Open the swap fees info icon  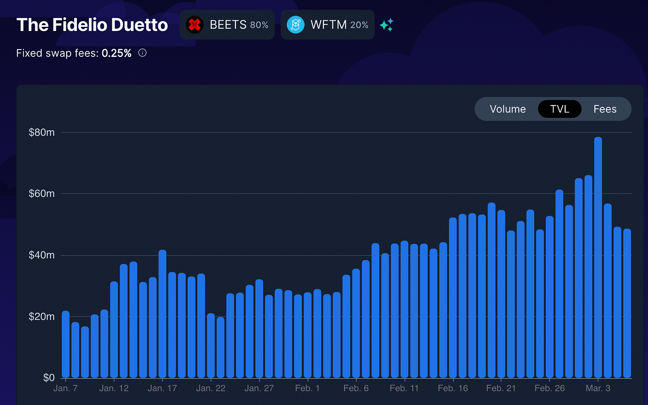click(x=143, y=53)
